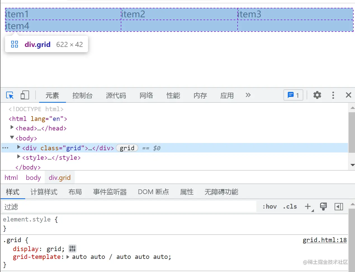This screenshot has width=355, height=272.
Task: Toggle the device toolbar emulation icon
Action: tap(25, 95)
